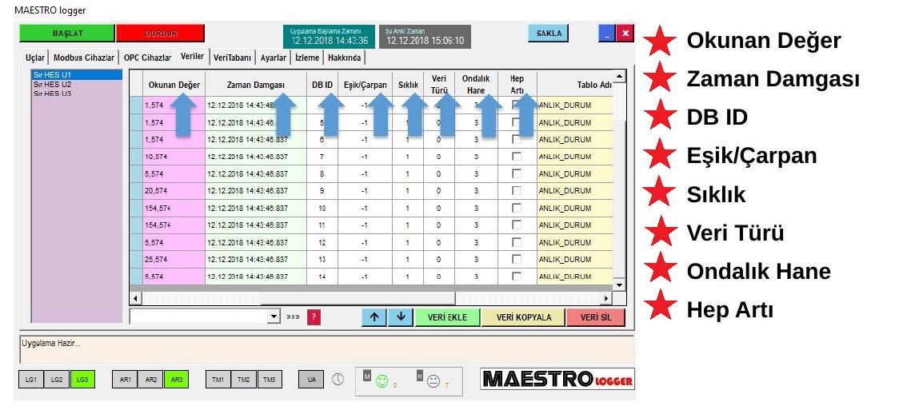The image size is (907, 410).
Task: Click the table's vertical scrollbar up arrow
Action: 619,77
